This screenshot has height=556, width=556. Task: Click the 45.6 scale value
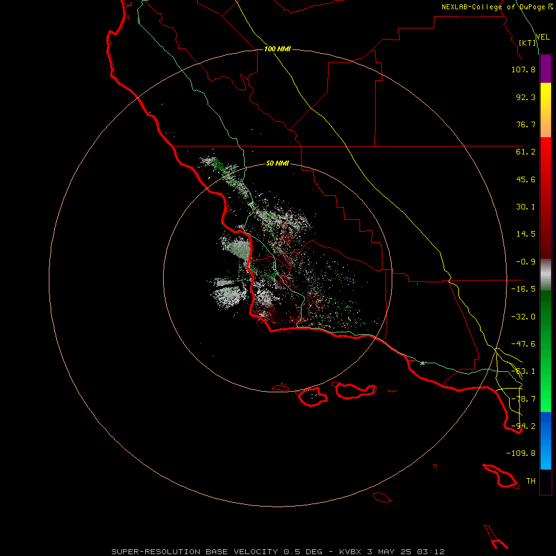click(x=526, y=179)
